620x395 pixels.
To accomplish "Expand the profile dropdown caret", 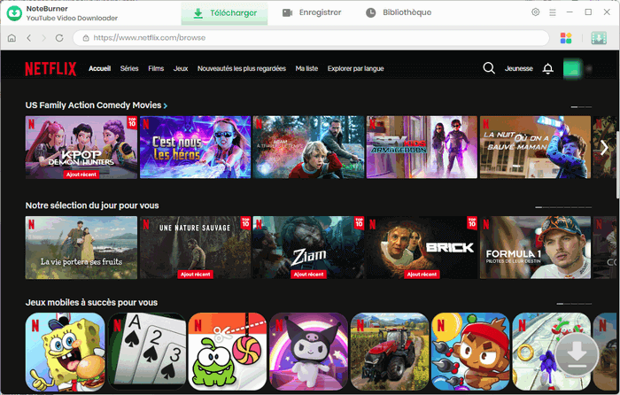I will coord(589,68).
